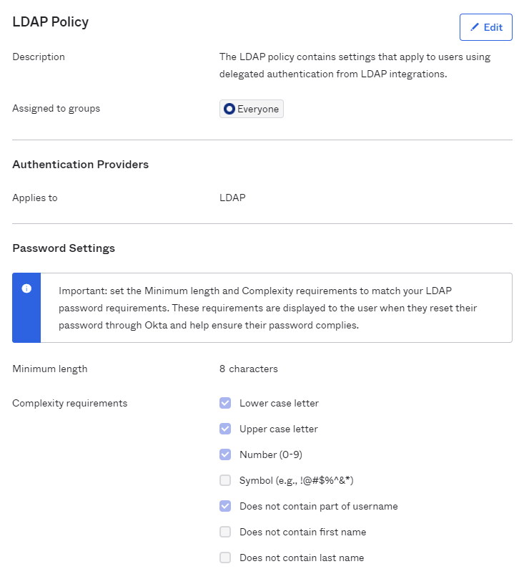Click the Password Settings section heading
524x574 pixels.
pos(64,248)
